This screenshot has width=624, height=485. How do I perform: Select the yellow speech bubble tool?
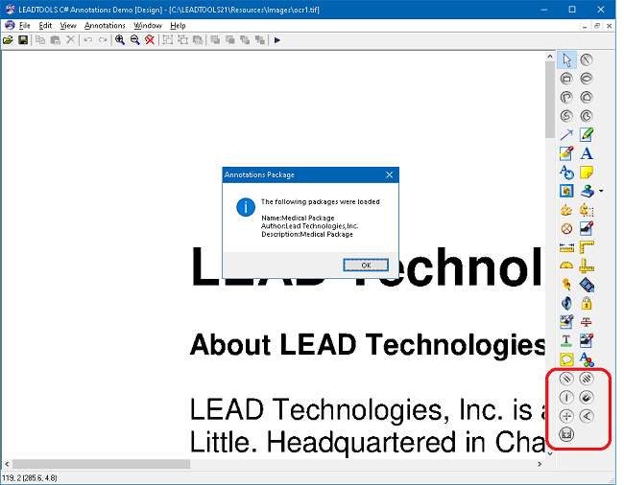tap(566, 359)
